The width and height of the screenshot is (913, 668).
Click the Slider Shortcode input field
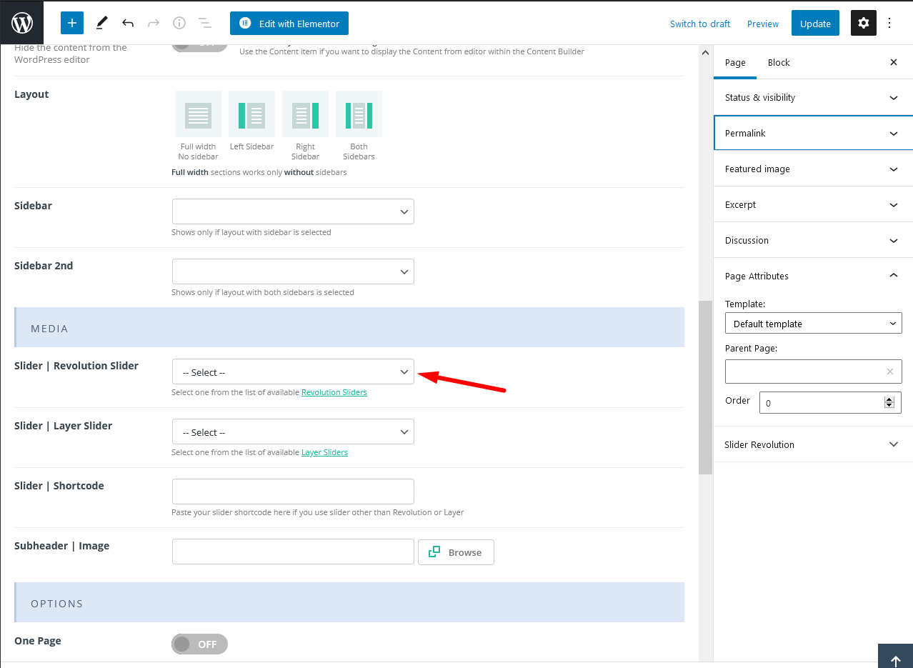pos(293,492)
